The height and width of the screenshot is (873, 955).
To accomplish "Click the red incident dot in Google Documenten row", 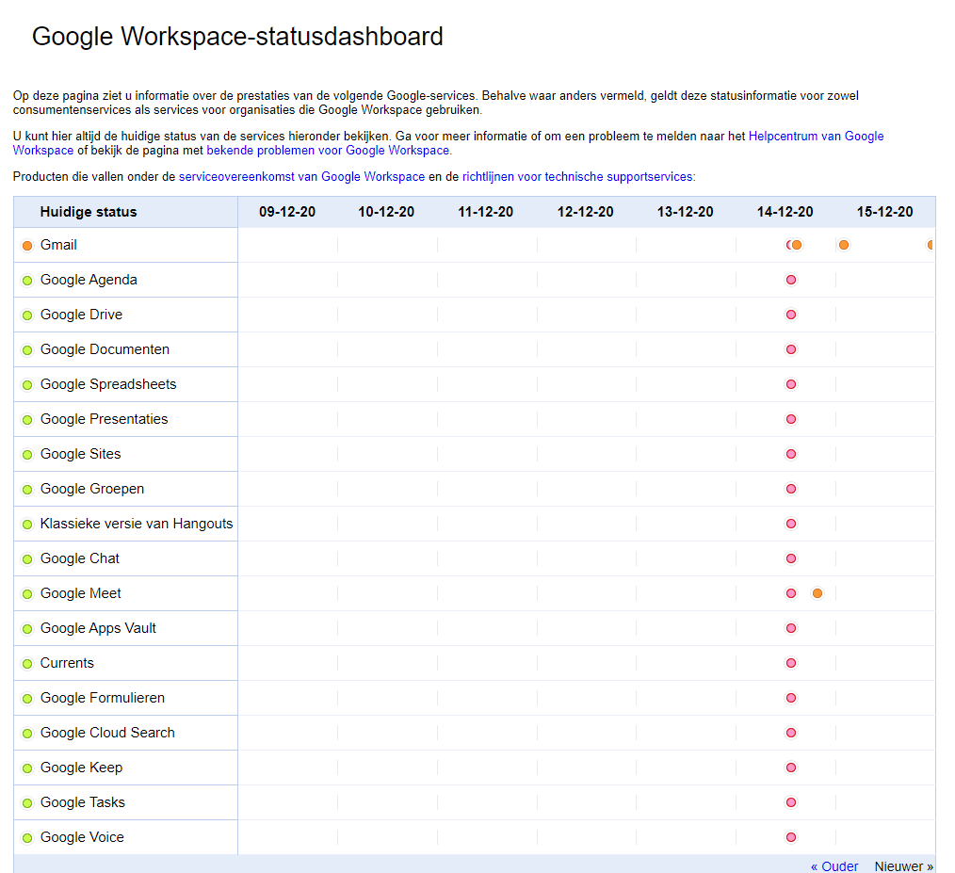I will [791, 349].
